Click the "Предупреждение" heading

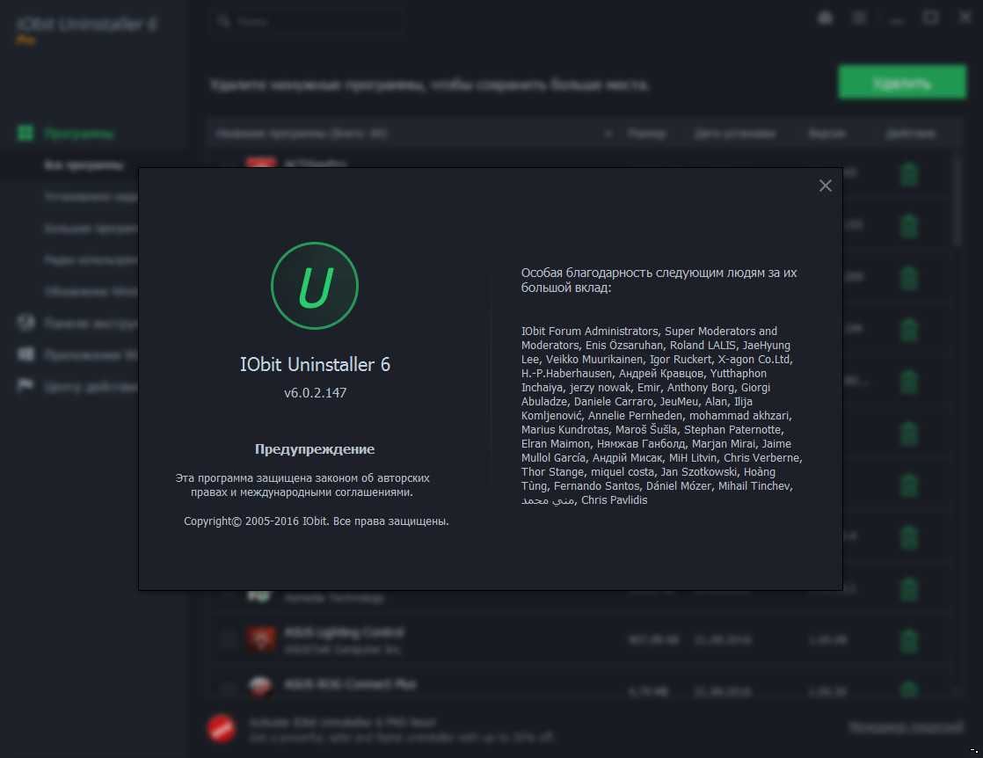tap(315, 448)
